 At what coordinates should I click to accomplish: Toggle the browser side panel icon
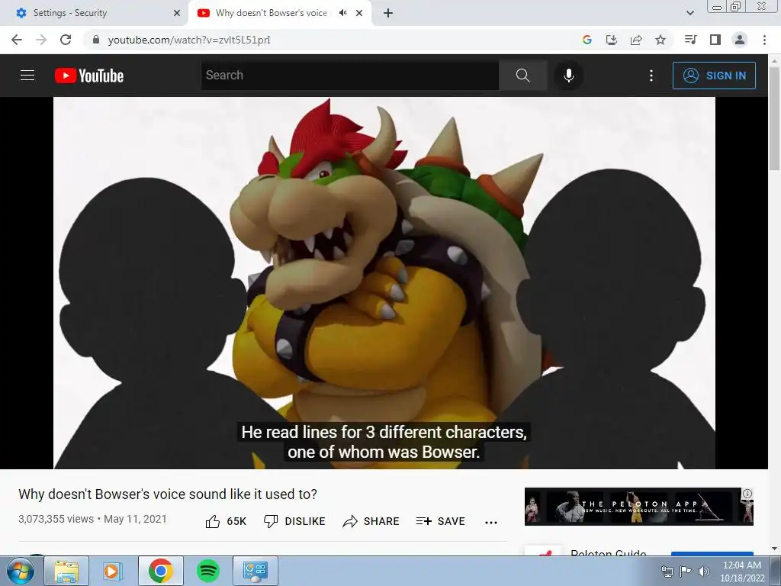(x=715, y=40)
